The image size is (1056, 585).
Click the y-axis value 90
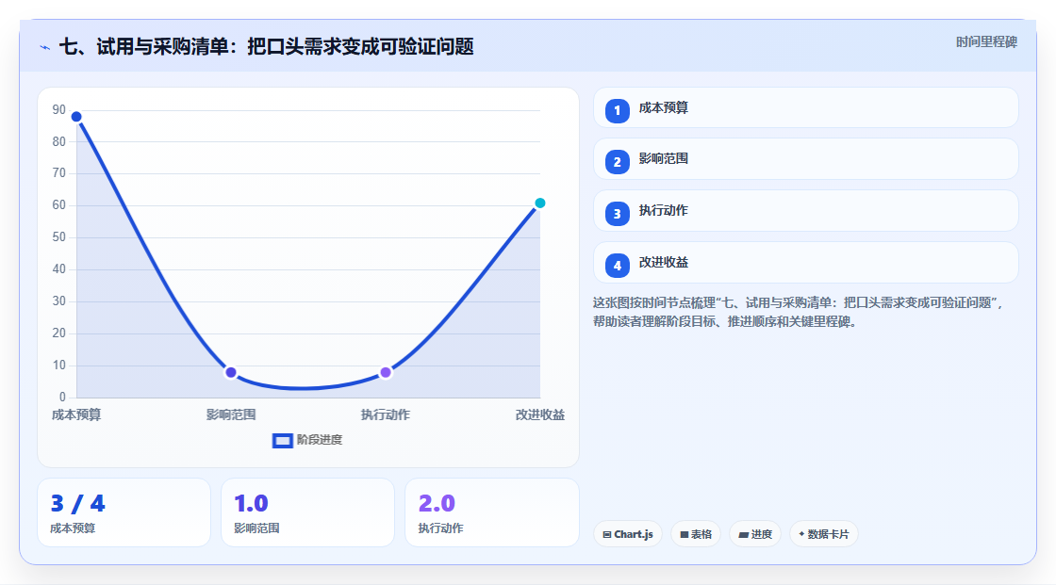pos(59,109)
